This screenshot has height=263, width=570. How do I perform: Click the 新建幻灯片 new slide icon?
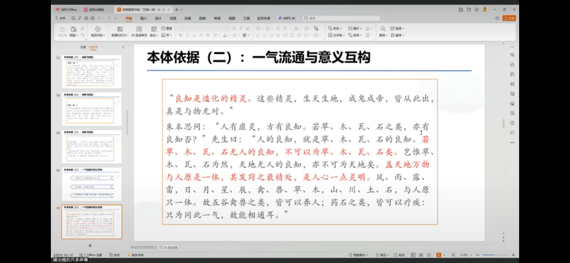[120, 29]
